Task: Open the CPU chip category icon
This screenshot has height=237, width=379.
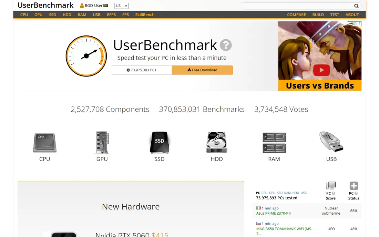Action: coord(45,143)
